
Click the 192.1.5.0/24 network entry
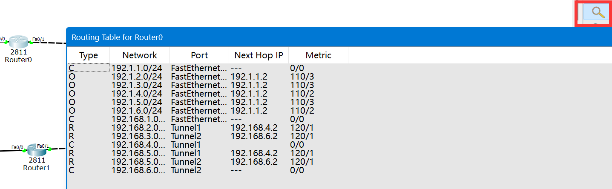137,102
